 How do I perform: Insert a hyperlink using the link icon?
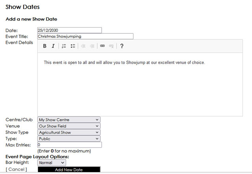point(102,46)
